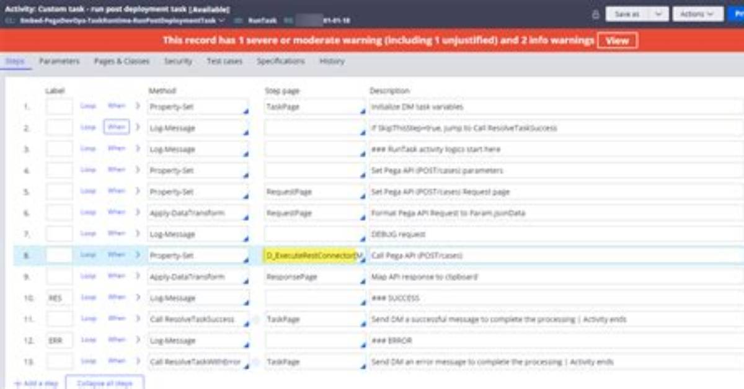The height and width of the screenshot is (389, 744).
Task: Click the empty Label field in step 1
Action: coord(59,107)
